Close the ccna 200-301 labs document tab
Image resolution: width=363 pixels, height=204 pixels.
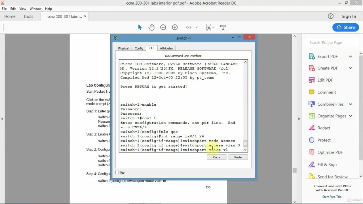pyautogui.click(x=85, y=16)
